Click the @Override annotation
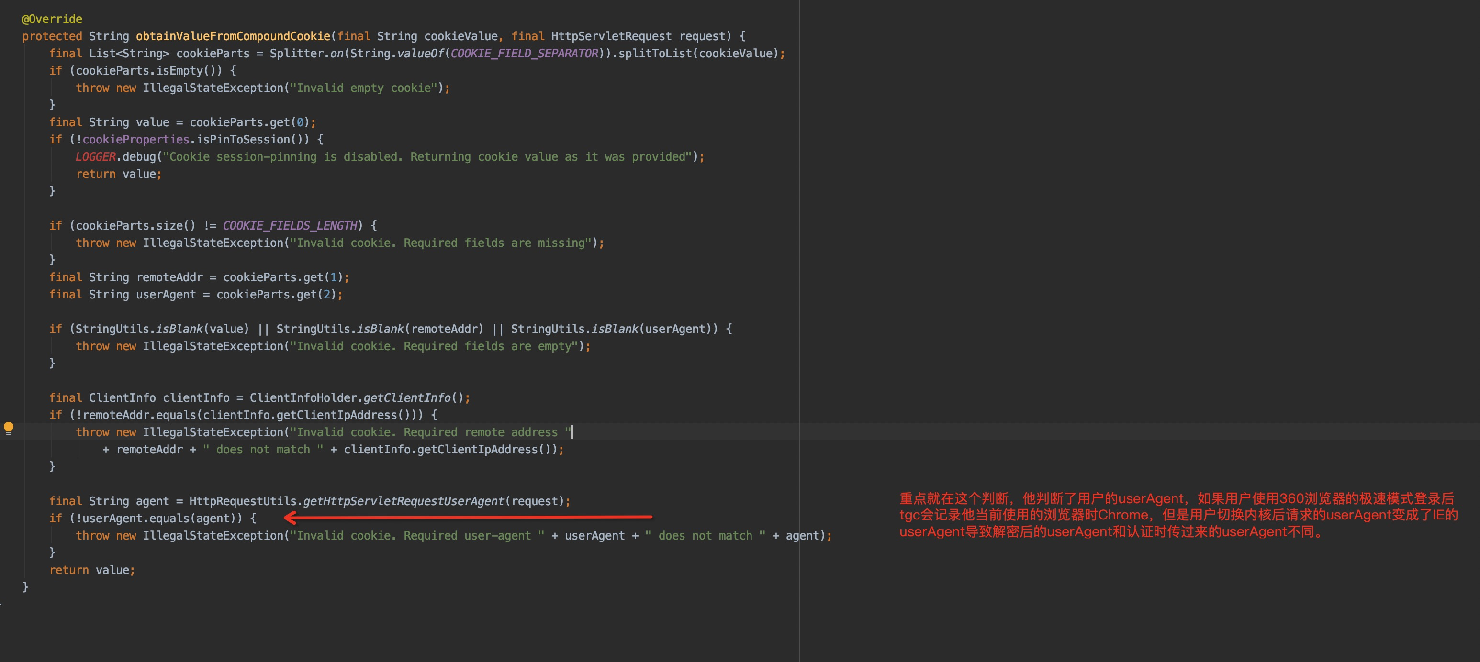 52,19
